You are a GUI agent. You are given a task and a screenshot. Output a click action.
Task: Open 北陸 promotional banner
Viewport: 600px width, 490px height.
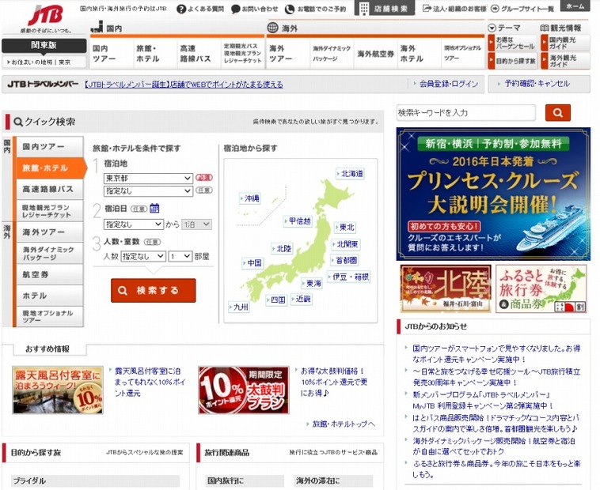[446, 288]
